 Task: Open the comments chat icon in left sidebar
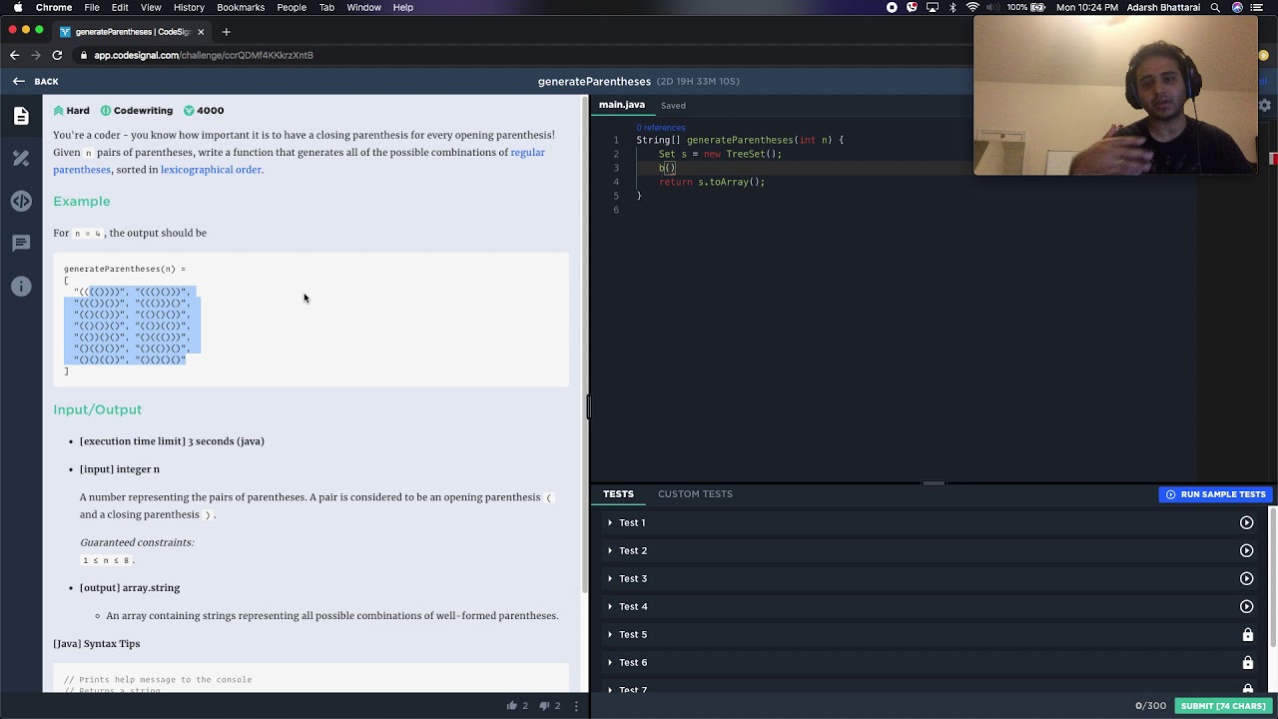click(21, 244)
